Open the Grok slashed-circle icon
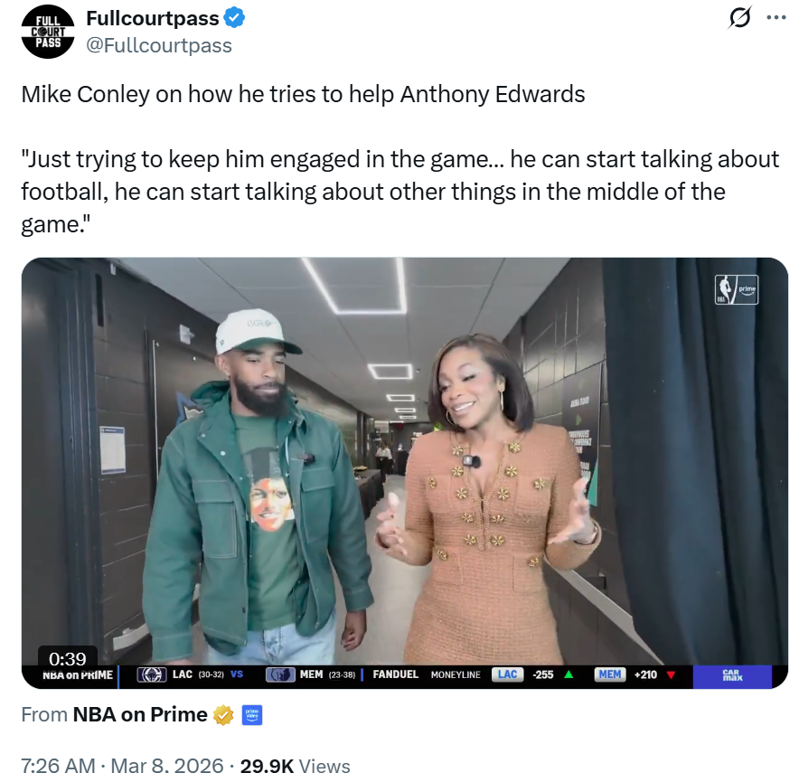 click(x=738, y=18)
